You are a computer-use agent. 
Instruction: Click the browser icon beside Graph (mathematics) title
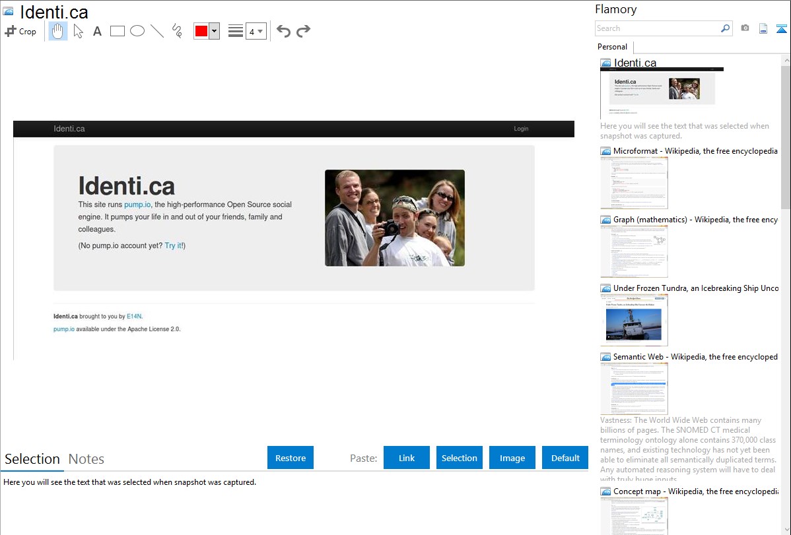point(605,220)
